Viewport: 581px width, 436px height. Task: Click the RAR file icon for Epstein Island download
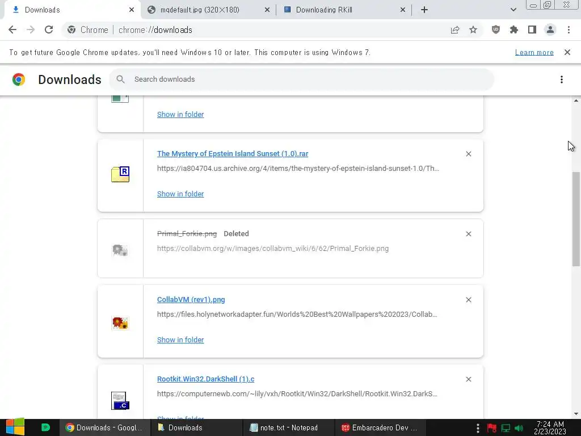click(x=120, y=174)
